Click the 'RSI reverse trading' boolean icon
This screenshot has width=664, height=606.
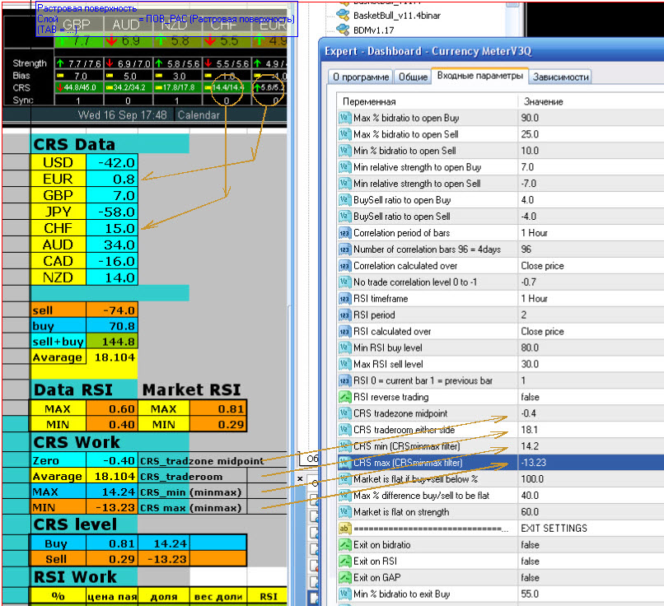coord(344,398)
